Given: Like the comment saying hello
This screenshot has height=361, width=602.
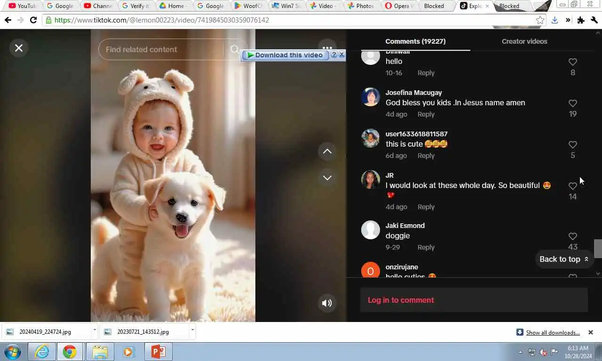Looking at the screenshot, I should click(x=572, y=62).
